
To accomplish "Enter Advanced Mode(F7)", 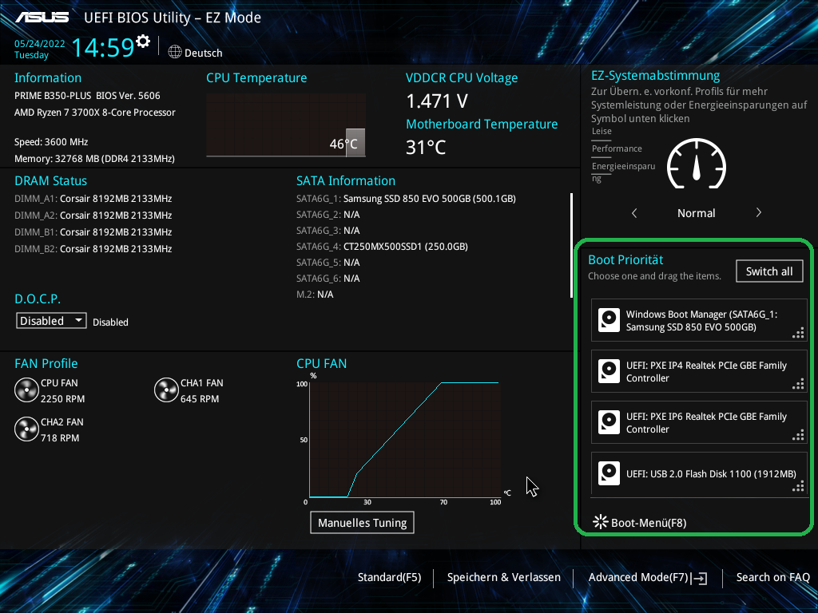I will click(648, 577).
